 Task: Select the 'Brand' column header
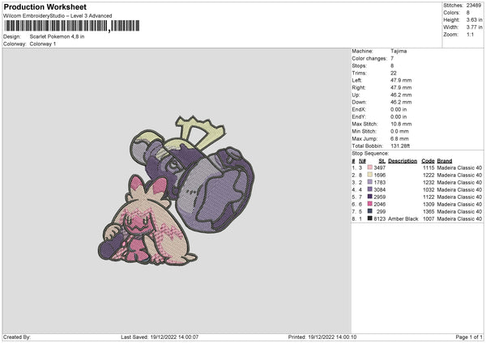click(445, 161)
